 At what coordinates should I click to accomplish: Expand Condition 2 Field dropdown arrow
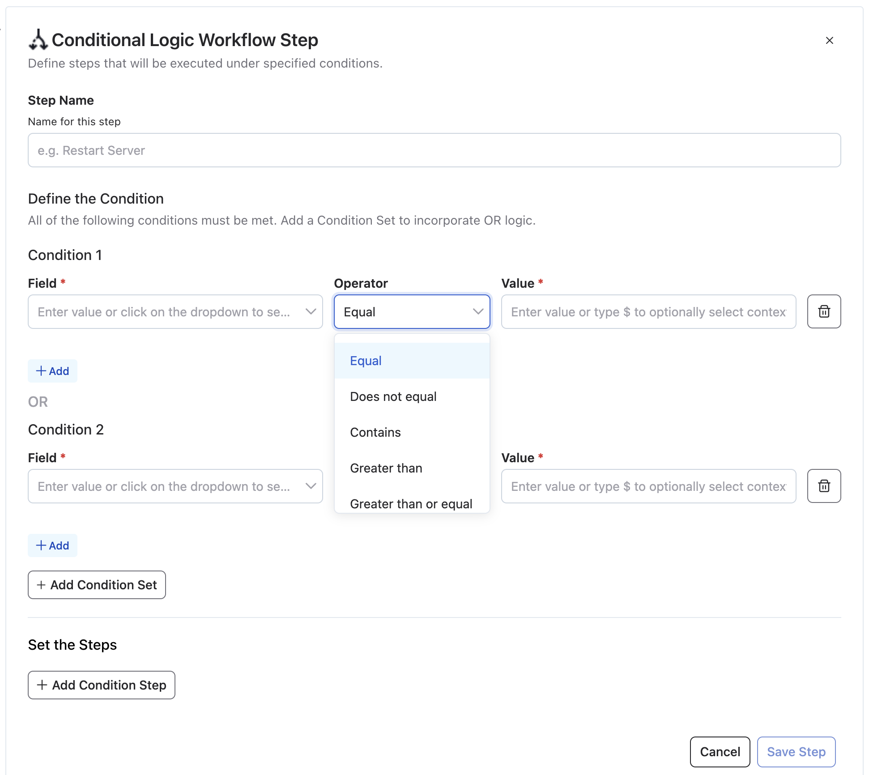coord(311,486)
